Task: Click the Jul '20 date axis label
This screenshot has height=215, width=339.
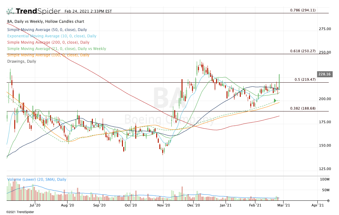Action: [x=35, y=205]
